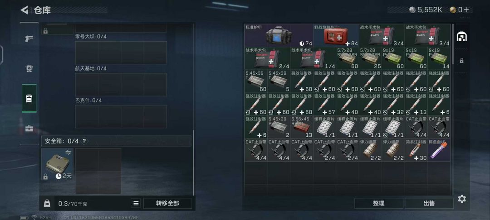Open the weapons pistol tab in sidebar
The height and width of the screenshot is (220, 490).
pos(29,39)
